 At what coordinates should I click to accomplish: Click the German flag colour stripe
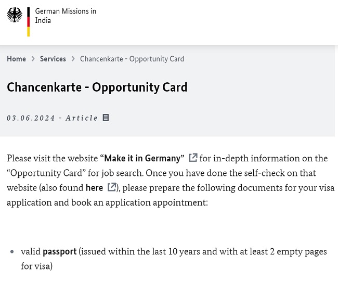[x=28, y=21]
